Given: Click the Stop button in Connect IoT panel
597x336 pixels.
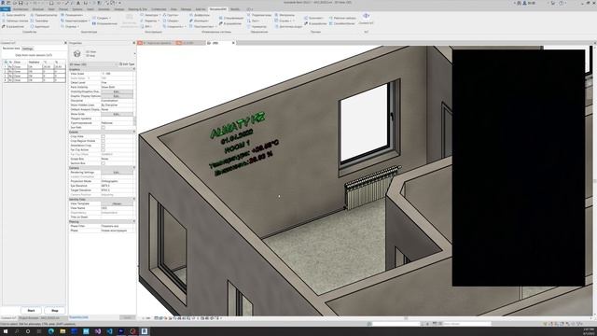Looking at the screenshot, I should coord(55,311).
